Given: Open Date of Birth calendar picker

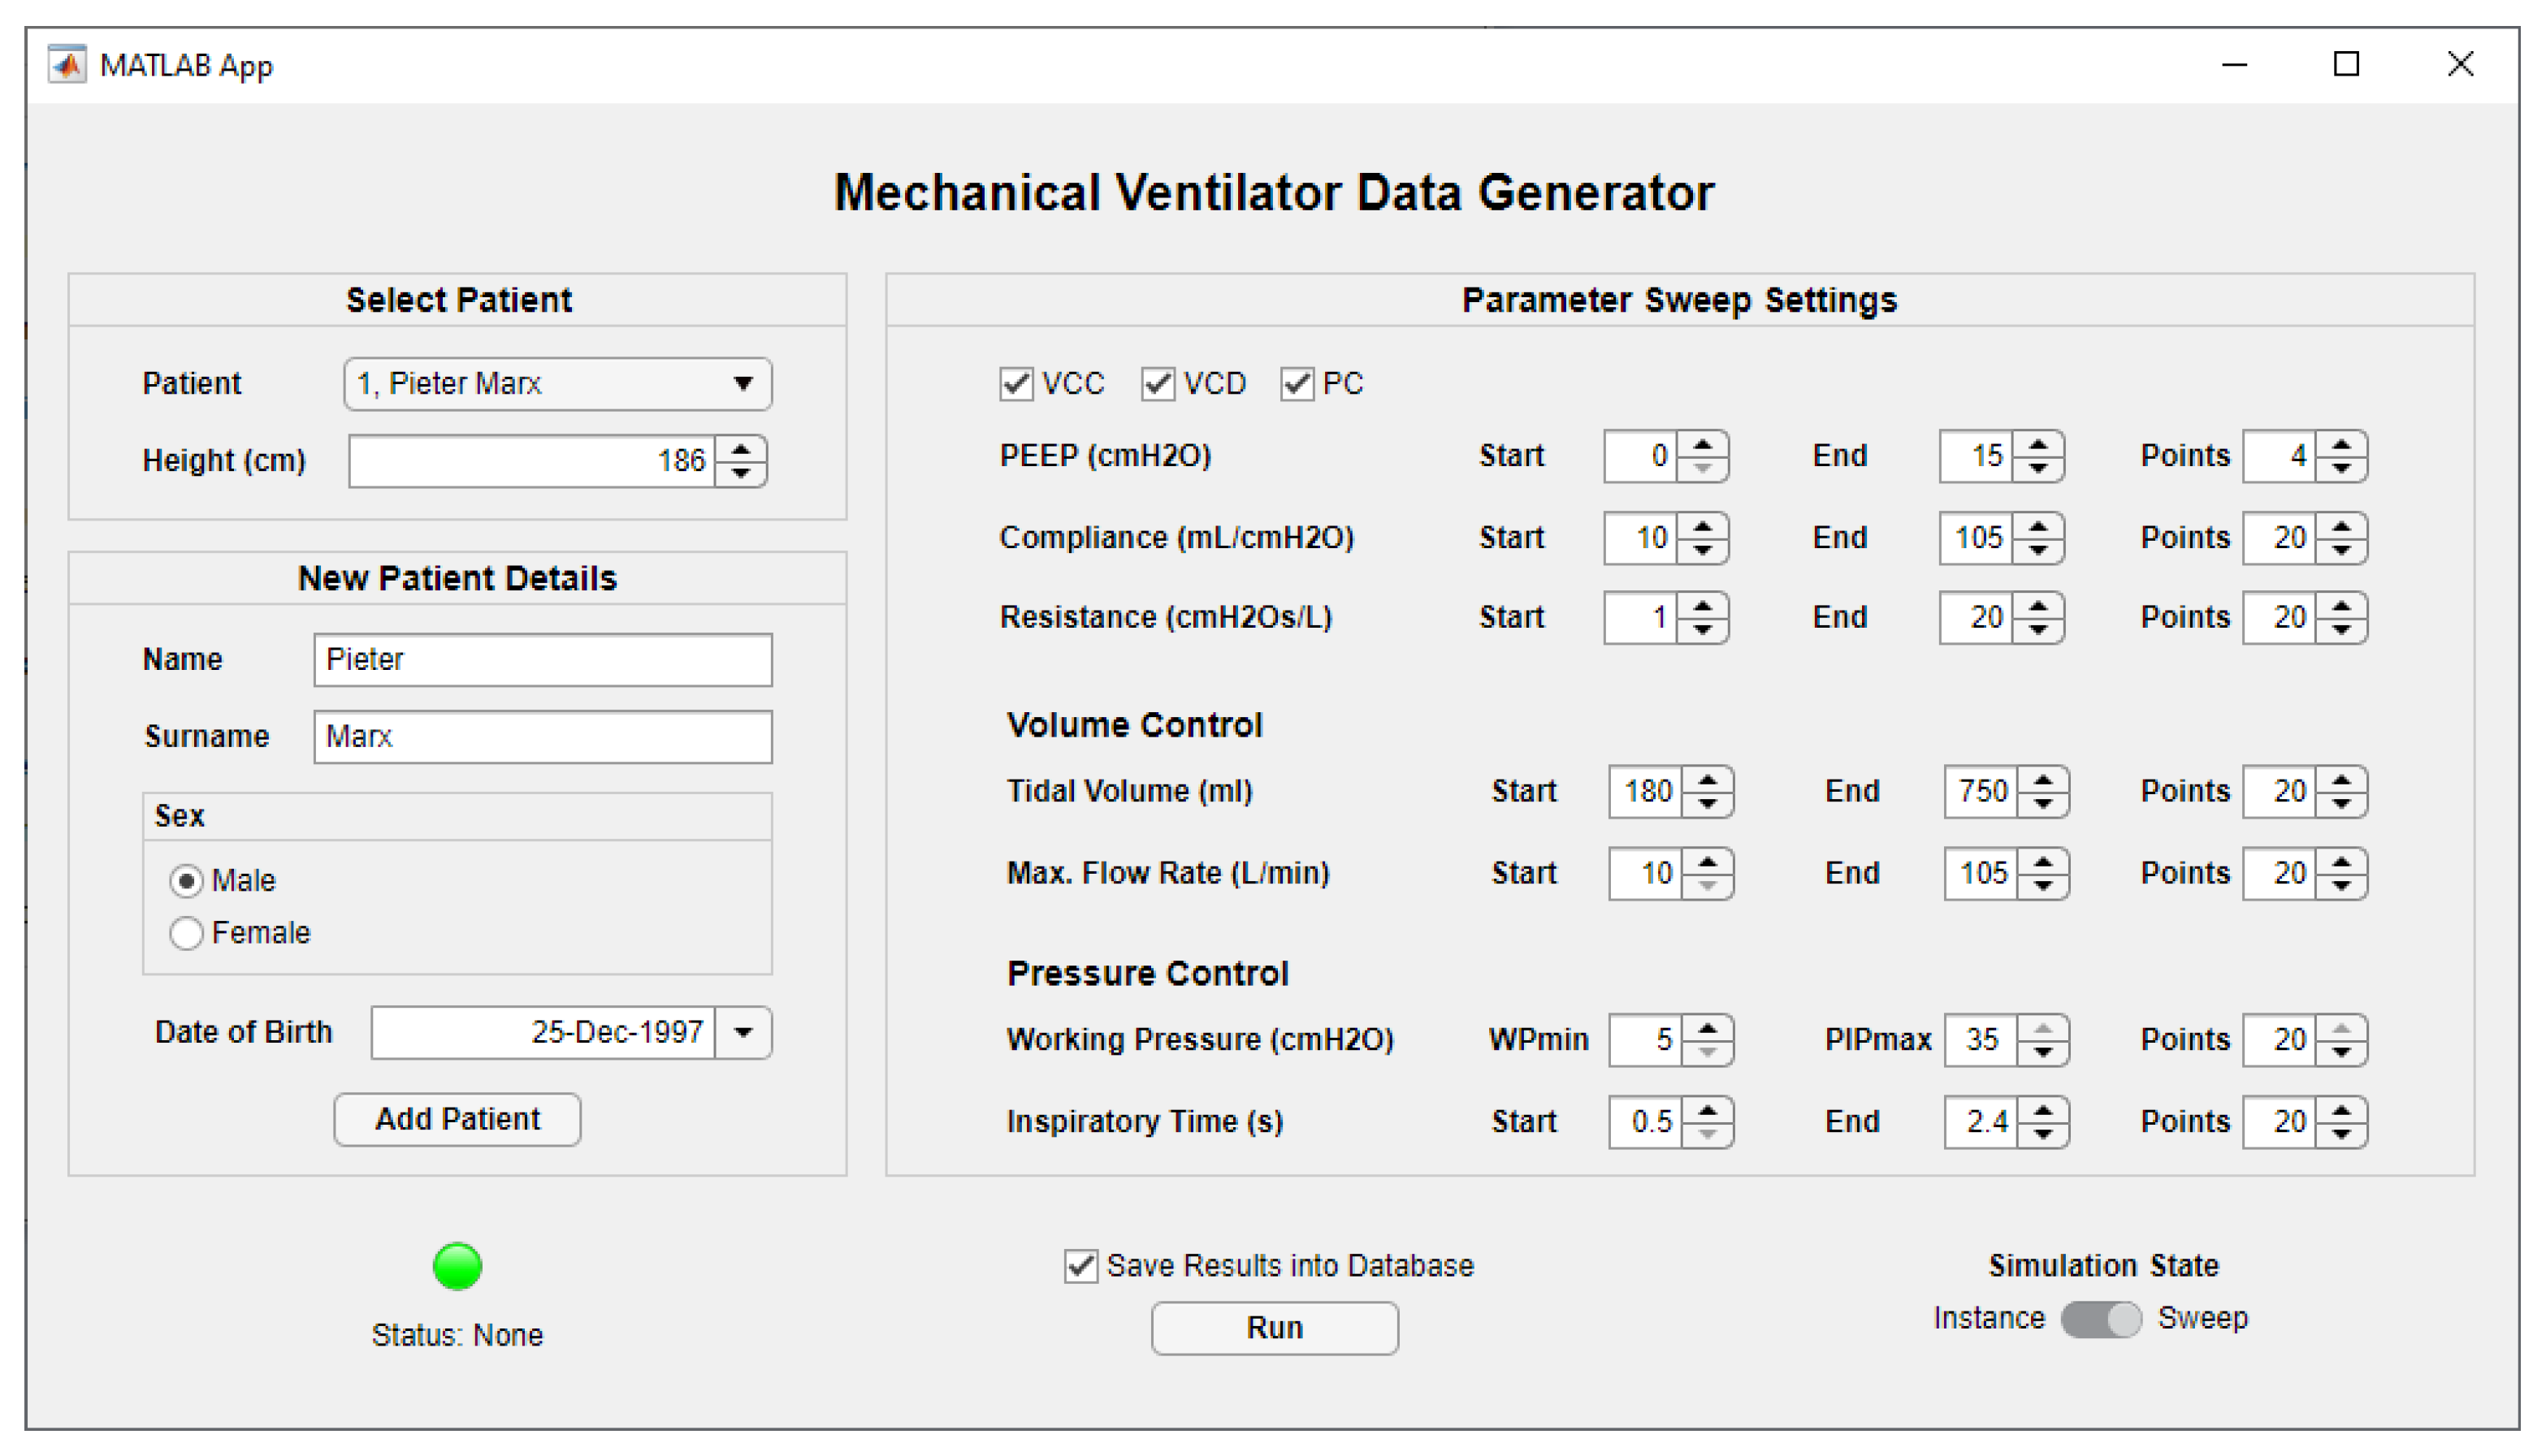Looking at the screenshot, I should [x=743, y=1033].
